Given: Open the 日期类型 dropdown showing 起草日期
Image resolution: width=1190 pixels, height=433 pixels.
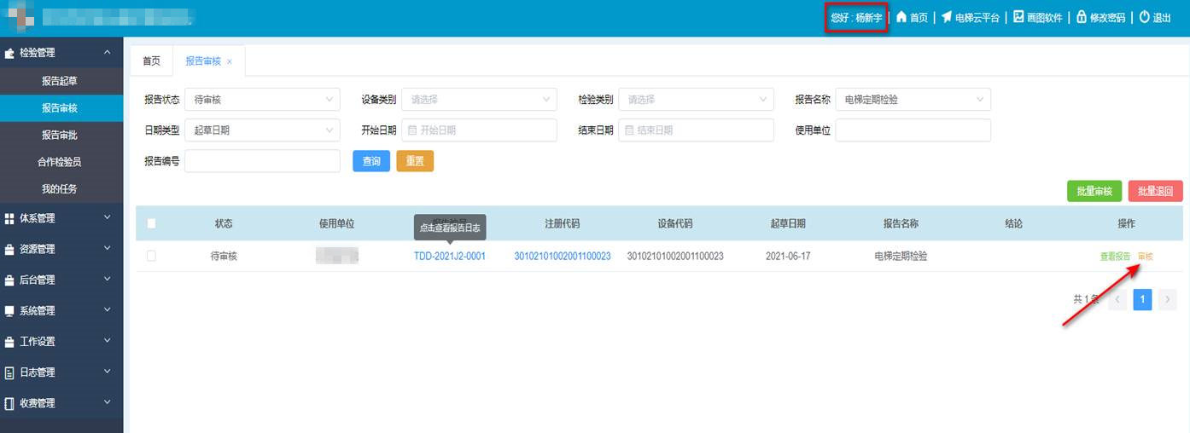Looking at the screenshot, I should (x=262, y=130).
